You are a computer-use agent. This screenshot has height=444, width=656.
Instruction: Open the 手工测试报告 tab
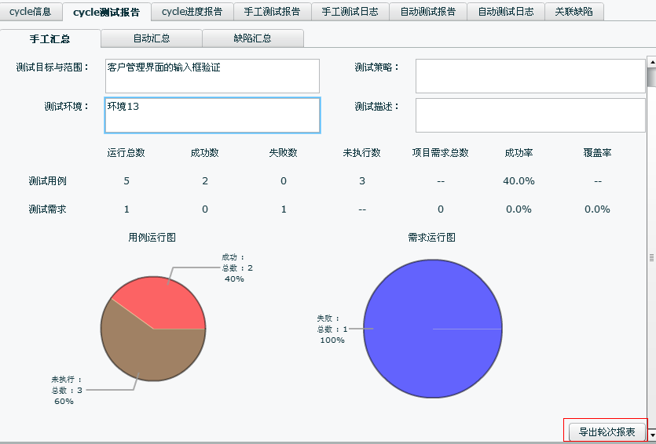(272, 12)
